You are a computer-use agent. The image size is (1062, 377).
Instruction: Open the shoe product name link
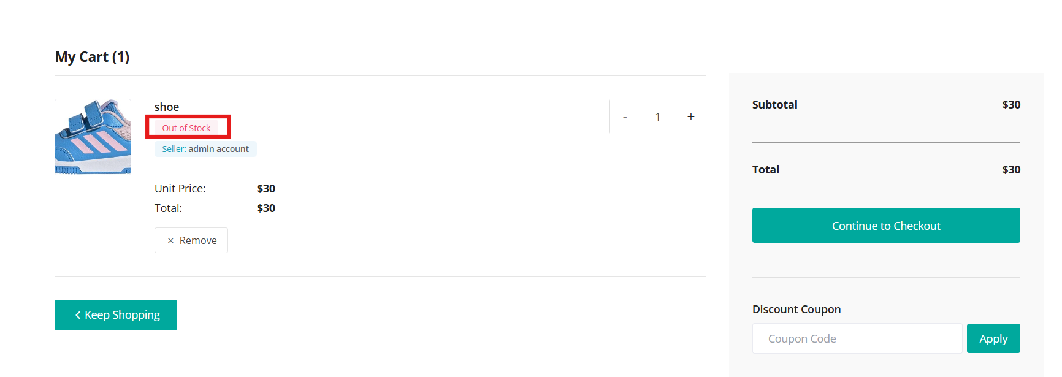coord(167,107)
